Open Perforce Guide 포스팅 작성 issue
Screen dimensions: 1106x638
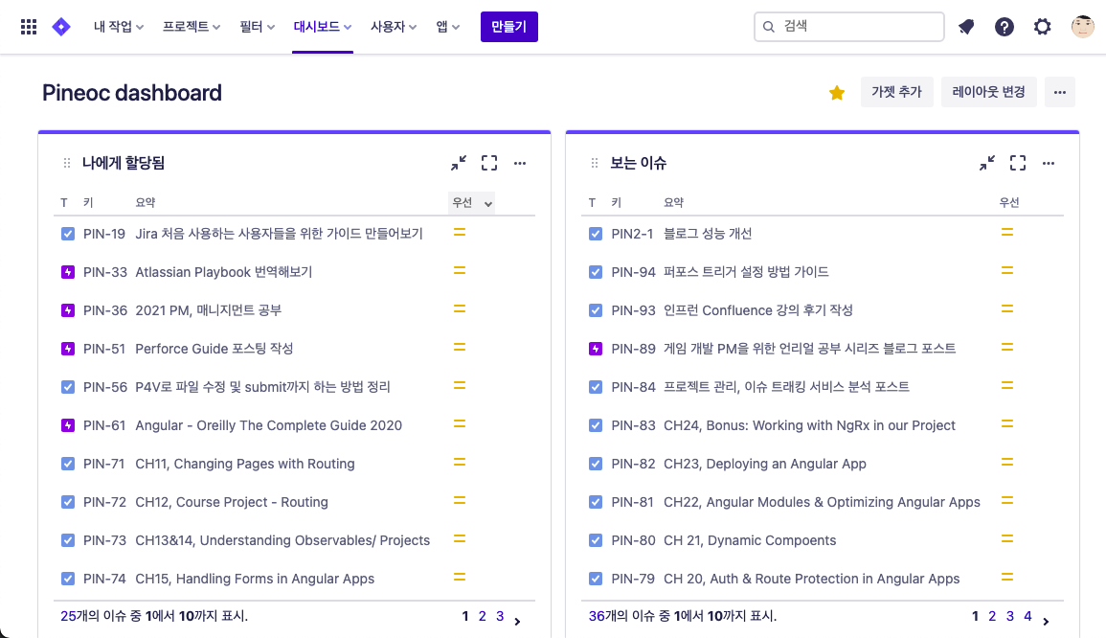coord(214,349)
